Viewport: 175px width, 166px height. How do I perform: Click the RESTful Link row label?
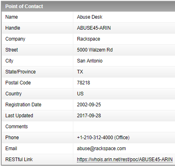(19, 160)
